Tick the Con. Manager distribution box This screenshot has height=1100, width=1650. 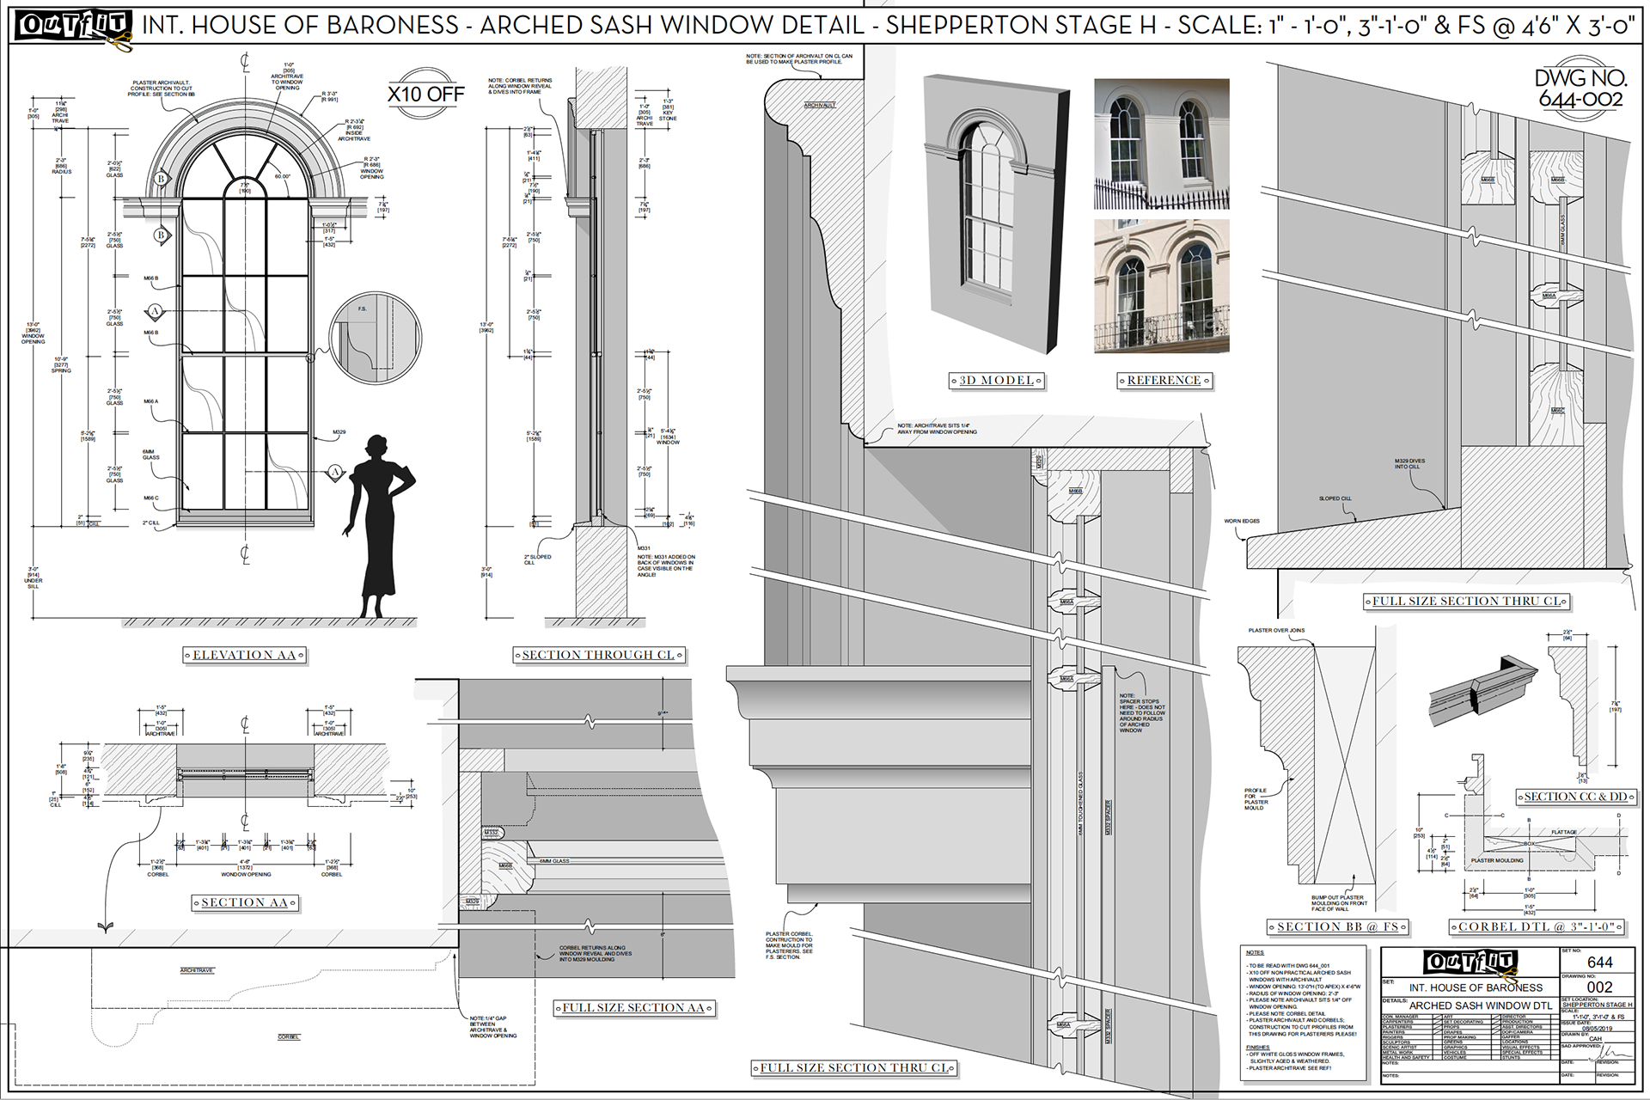[x=1438, y=1017]
